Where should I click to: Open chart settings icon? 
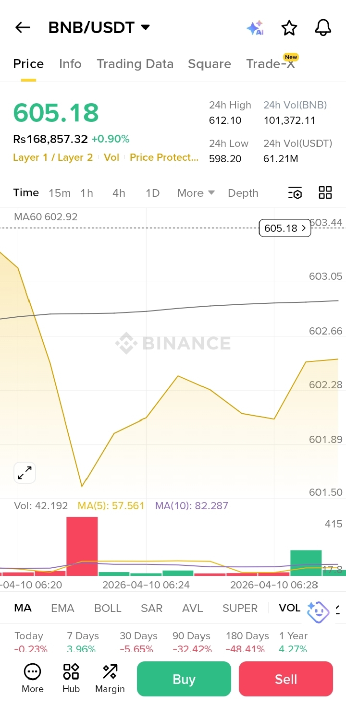(x=295, y=193)
